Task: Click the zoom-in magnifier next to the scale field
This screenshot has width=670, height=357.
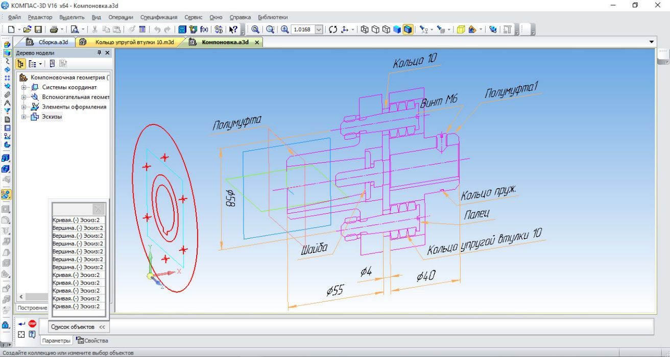Action: click(285, 30)
